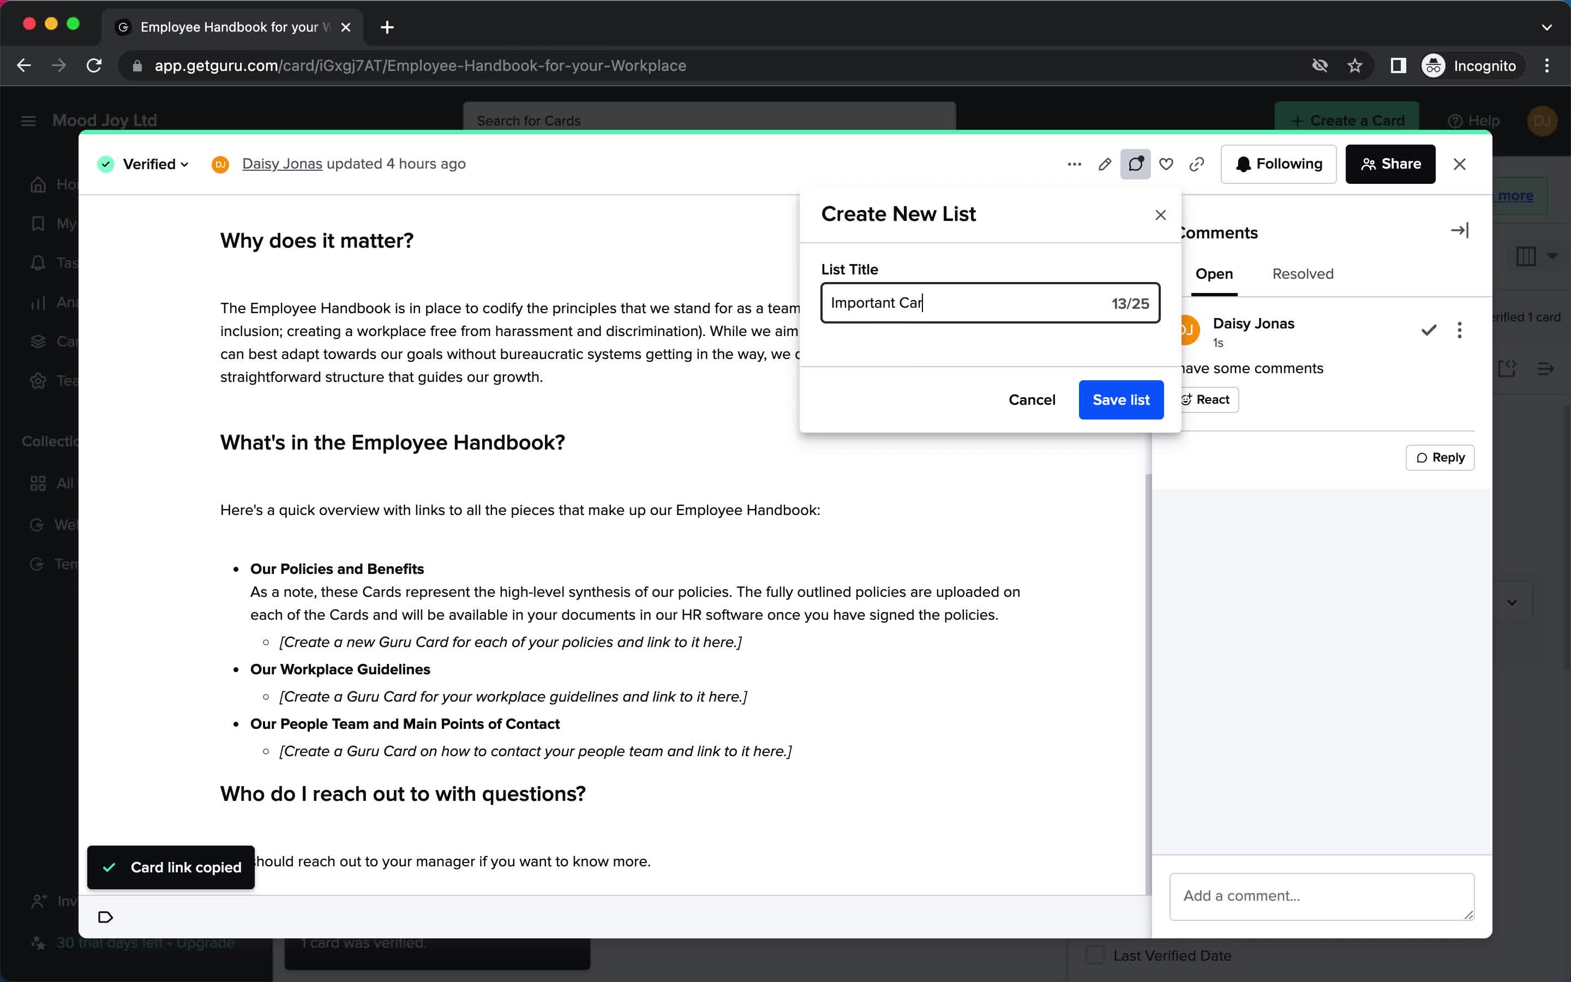Reload the page in browser
The image size is (1571, 982).
[x=94, y=65]
